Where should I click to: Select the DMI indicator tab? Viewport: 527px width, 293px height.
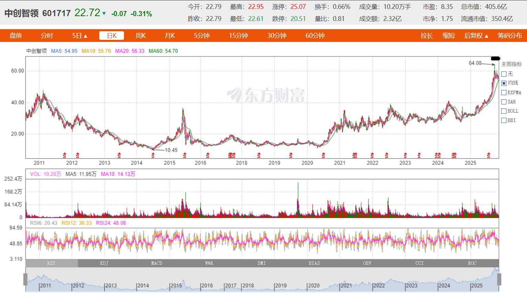click(262, 263)
